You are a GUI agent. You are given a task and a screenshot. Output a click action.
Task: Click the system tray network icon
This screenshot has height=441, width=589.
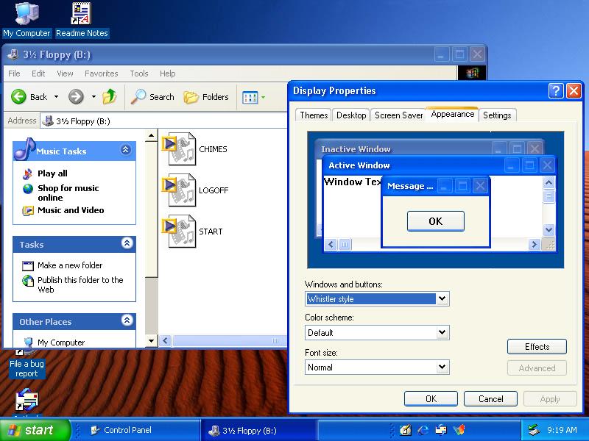click(534, 430)
